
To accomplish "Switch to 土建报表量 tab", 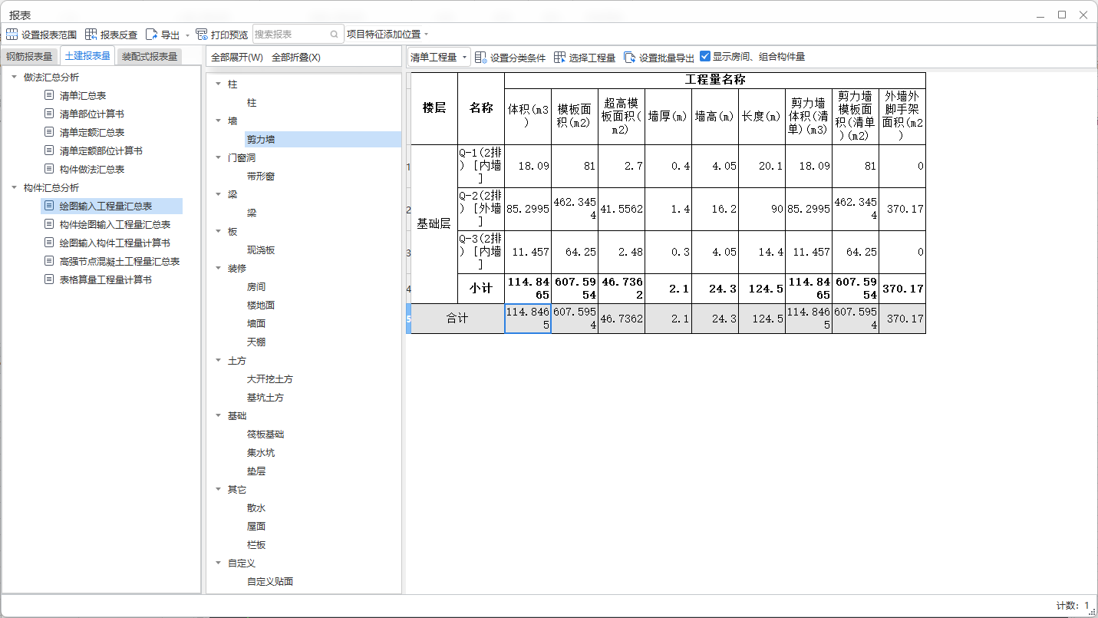I will point(87,56).
